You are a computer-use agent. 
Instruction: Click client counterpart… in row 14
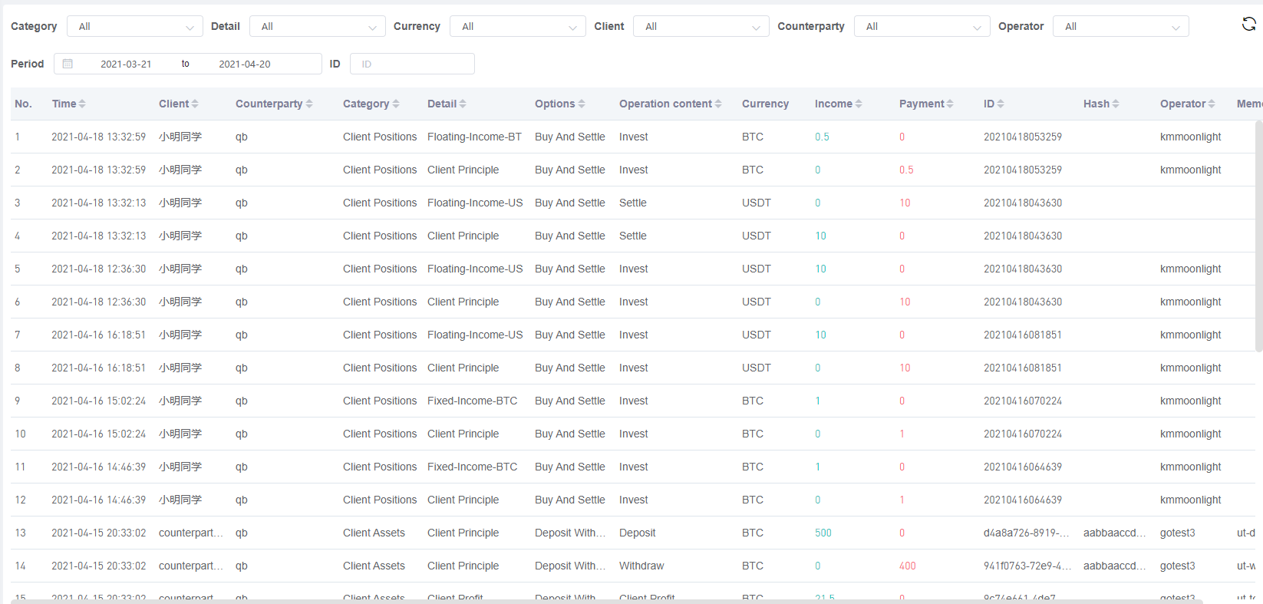(x=191, y=566)
